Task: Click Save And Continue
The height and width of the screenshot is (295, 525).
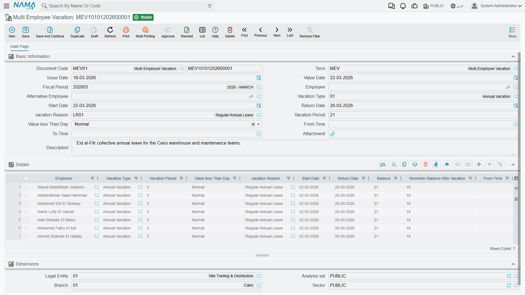Action: click(x=50, y=32)
